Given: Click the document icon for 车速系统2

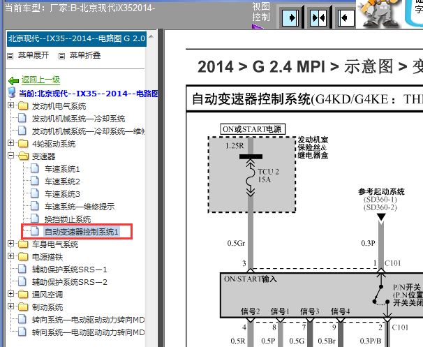Looking at the screenshot, I should coord(34,181).
